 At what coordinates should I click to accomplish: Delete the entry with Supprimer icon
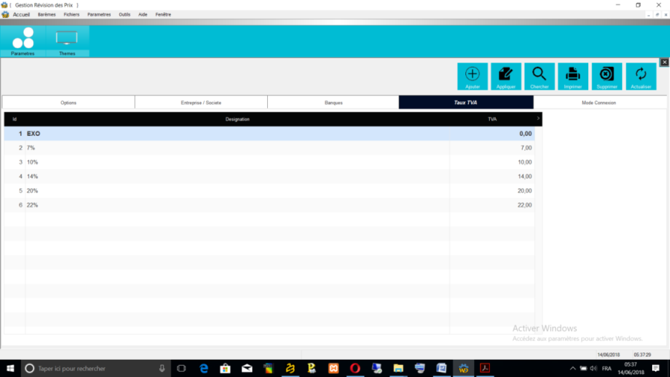(607, 75)
